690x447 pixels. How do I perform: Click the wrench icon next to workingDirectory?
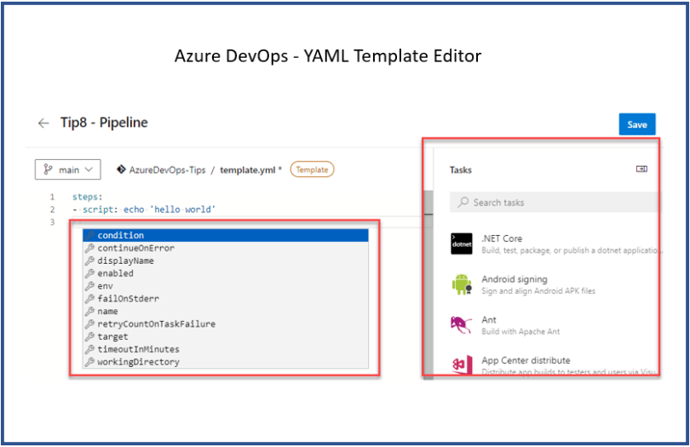[89, 362]
